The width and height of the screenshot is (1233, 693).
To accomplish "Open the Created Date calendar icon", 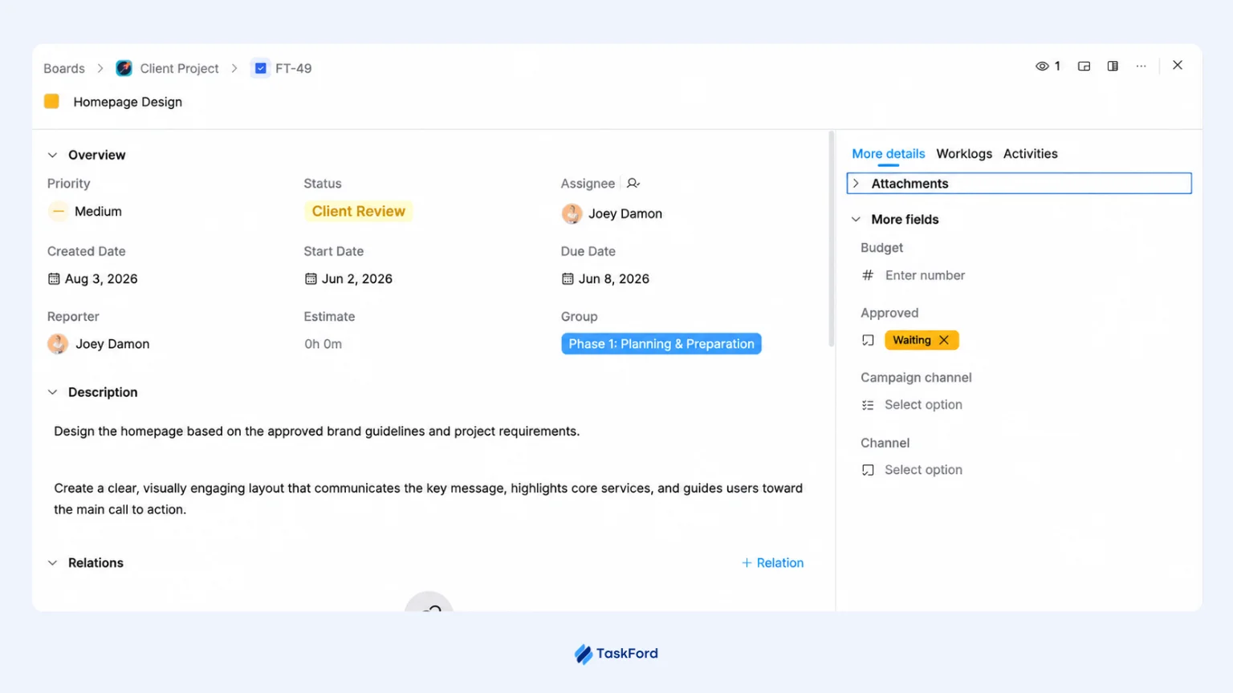I will point(54,279).
